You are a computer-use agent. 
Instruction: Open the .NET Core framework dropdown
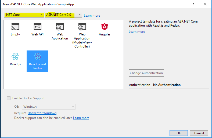click(x=24, y=15)
